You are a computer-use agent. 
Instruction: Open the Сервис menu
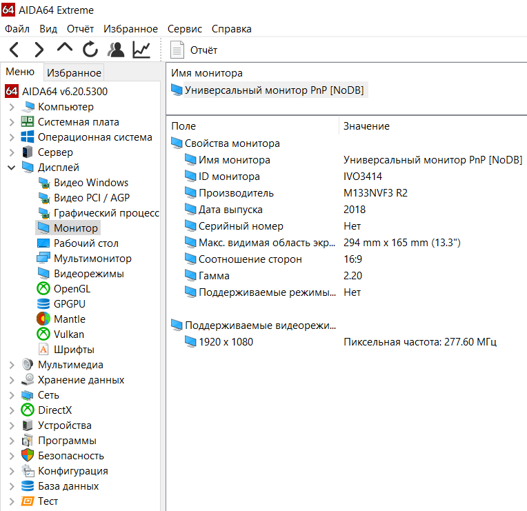pos(184,29)
